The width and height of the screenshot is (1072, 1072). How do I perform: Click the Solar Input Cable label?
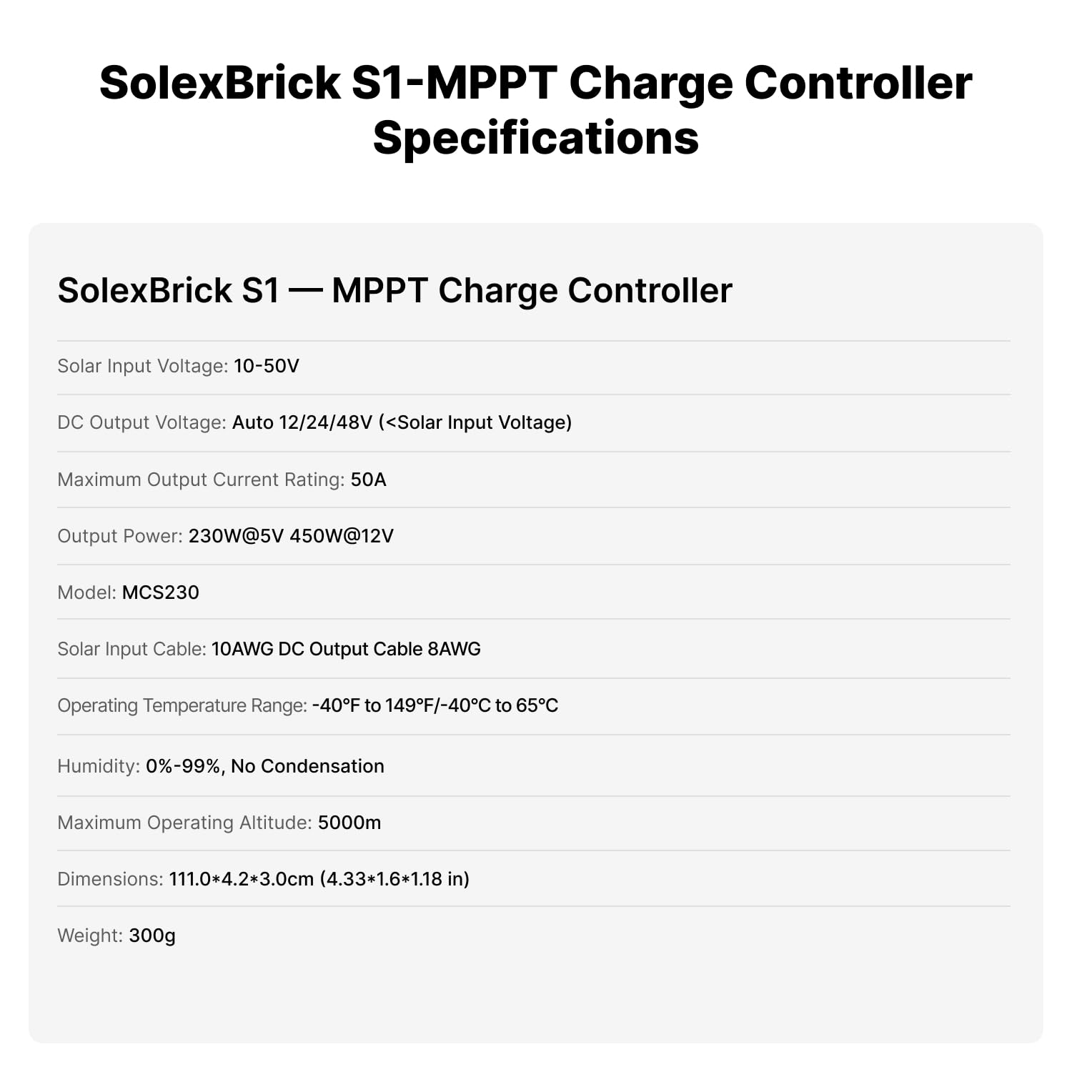[x=131, y=649]
